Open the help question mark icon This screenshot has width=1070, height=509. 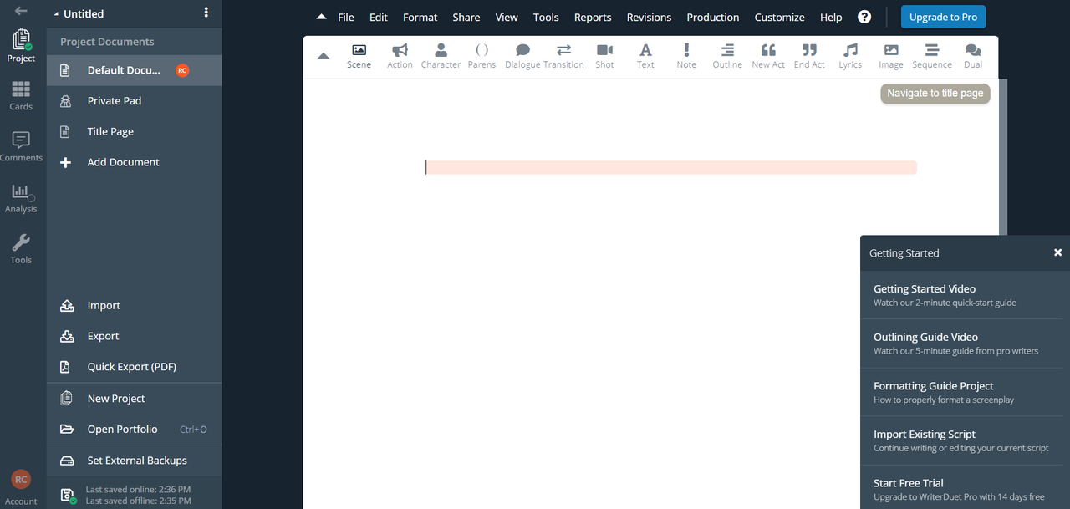tap(864, 17)
